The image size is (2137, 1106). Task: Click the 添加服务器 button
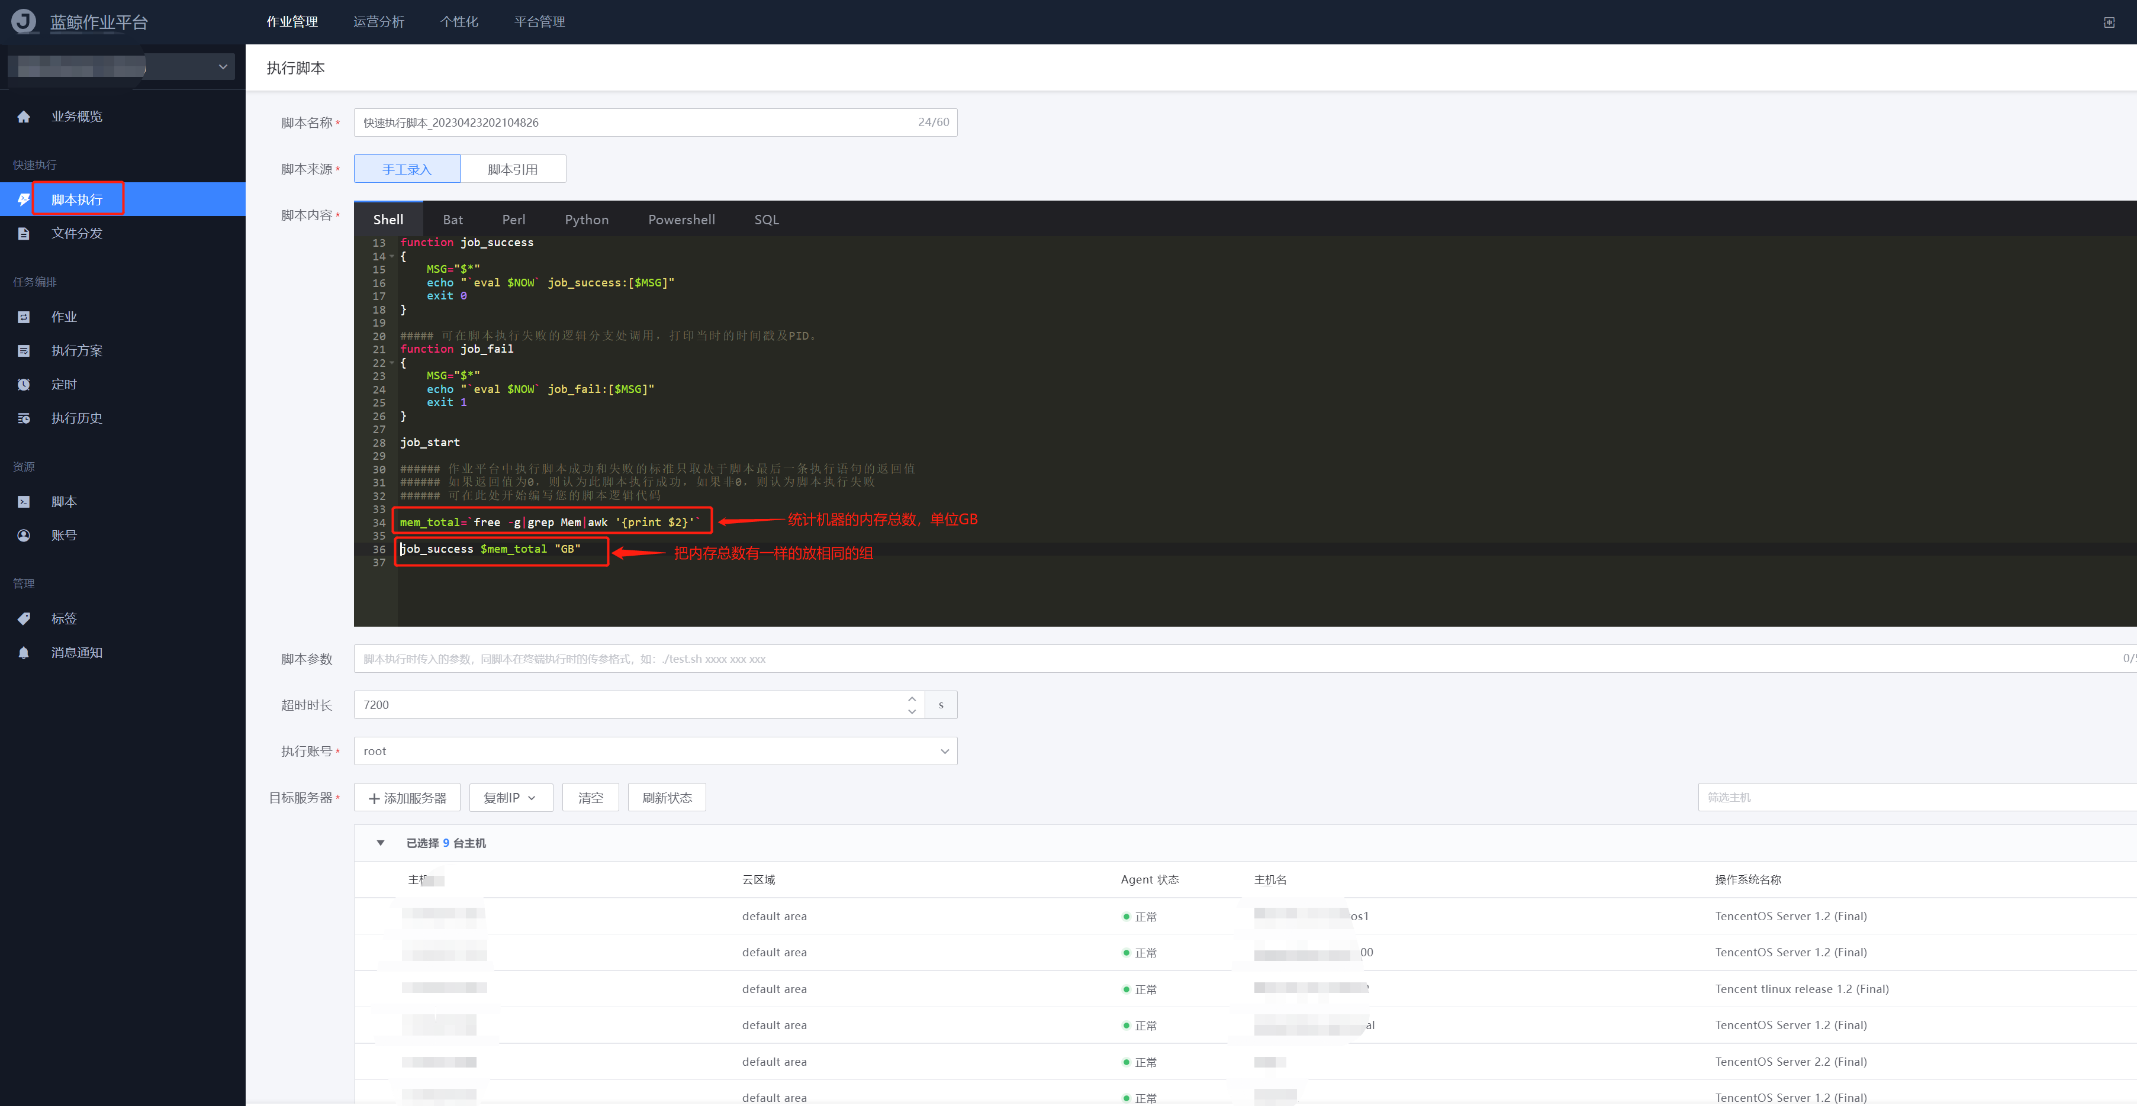click(x=407, y=798)
